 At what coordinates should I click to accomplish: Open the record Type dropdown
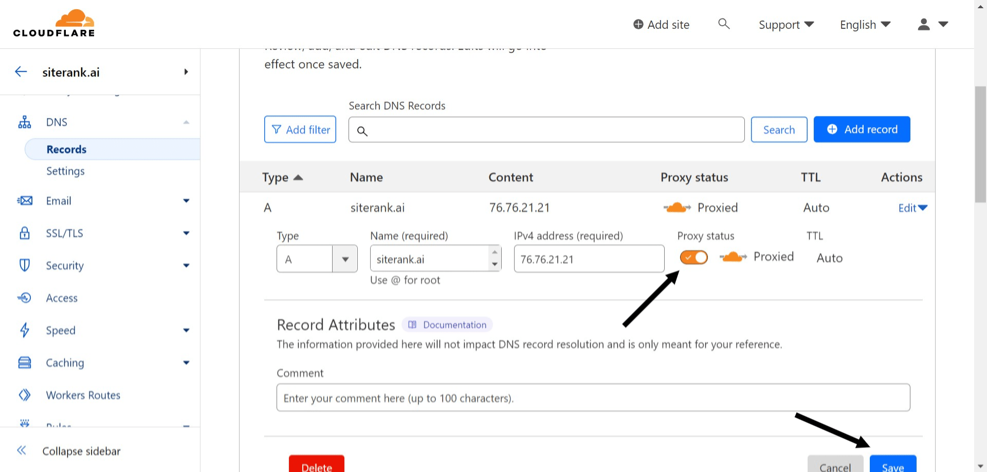[344, 258]
